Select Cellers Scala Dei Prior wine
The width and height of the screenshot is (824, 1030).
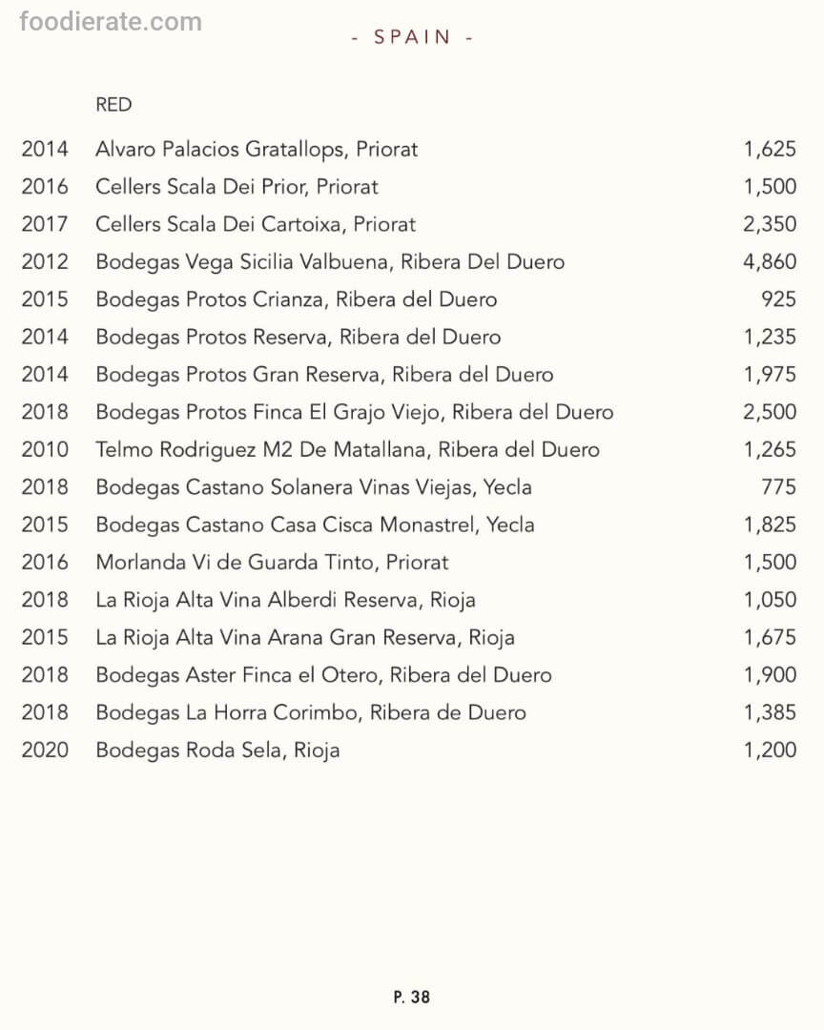pyautogui.click(x=237, y=187)
